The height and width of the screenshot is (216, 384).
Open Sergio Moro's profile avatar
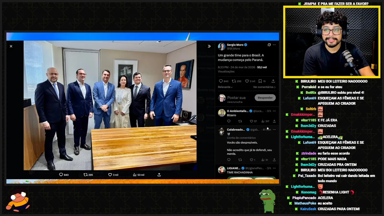(x=222, y=46)
